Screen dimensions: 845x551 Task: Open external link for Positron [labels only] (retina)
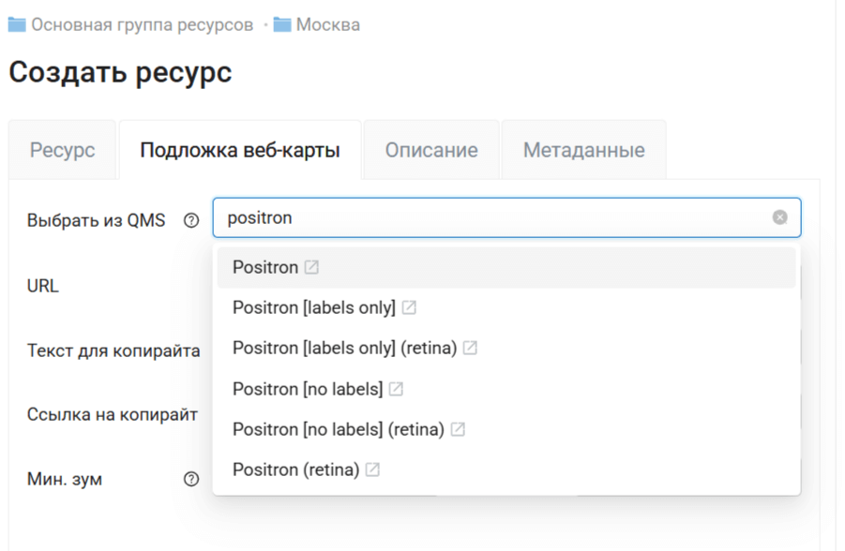470,349
